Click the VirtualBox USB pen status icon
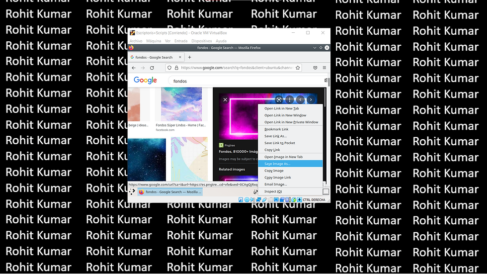Image resolution: width=487 pixels, height=274 pixels. point(264,199)
